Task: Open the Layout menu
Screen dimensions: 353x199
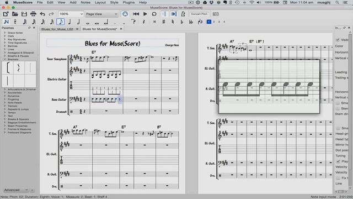Action: pos(100,2)
